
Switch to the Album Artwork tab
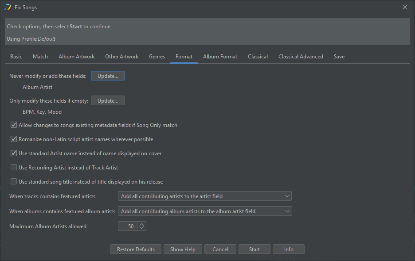[76, 57]
